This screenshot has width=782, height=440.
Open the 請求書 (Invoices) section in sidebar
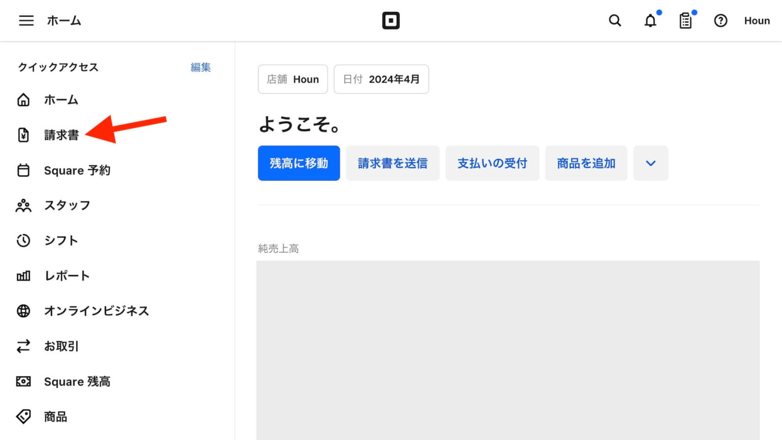click(x=61, y=135)
